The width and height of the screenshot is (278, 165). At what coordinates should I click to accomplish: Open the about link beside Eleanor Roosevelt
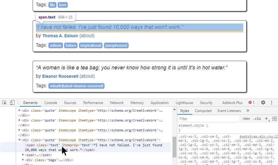tap(87, 76)
